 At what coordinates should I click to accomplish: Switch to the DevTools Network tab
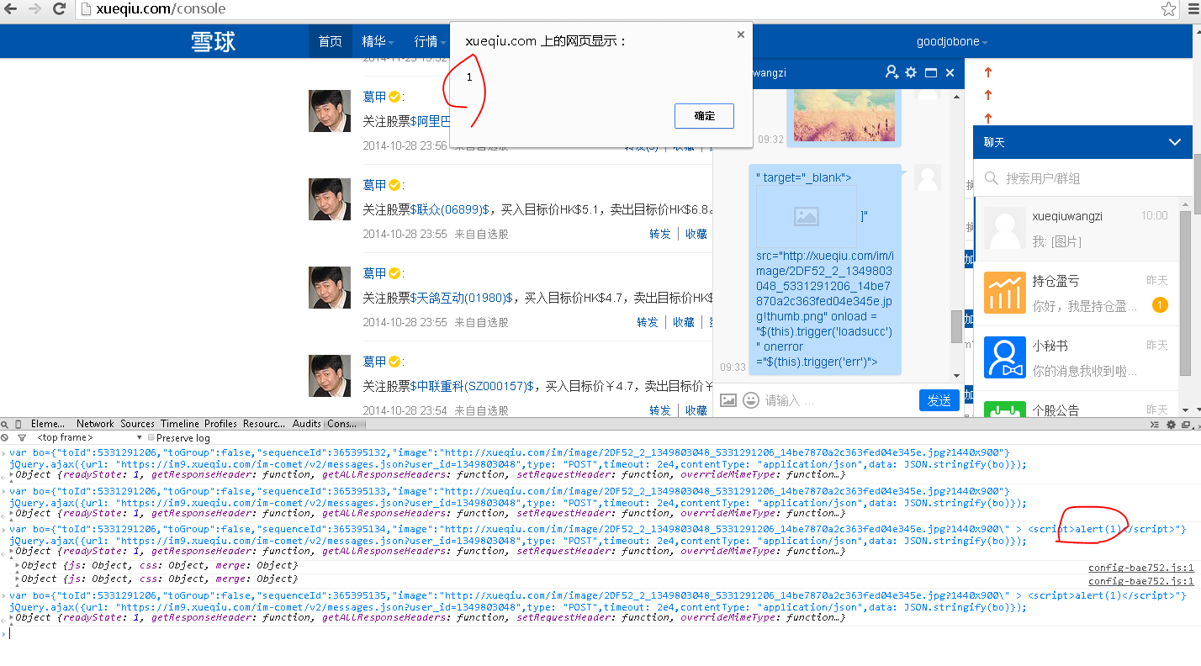pyautogui.click(x=95, y=424)
